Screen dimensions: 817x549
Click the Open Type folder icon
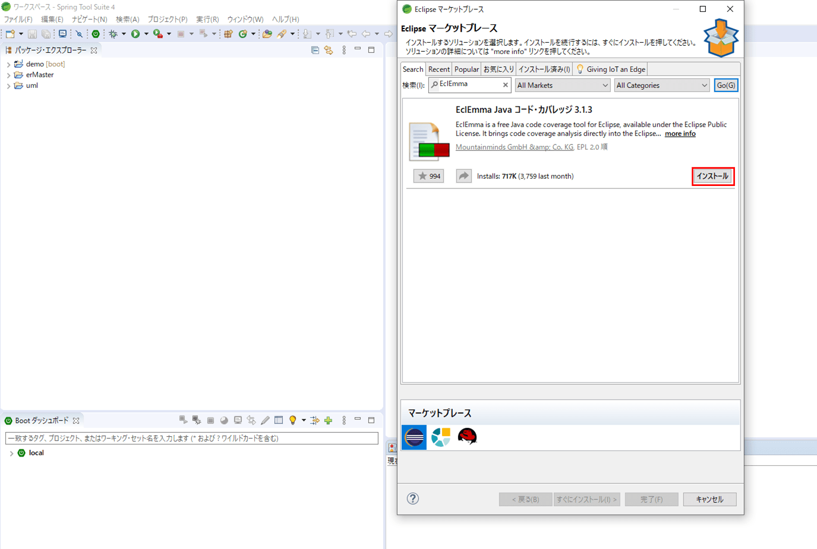pos(267,34)
